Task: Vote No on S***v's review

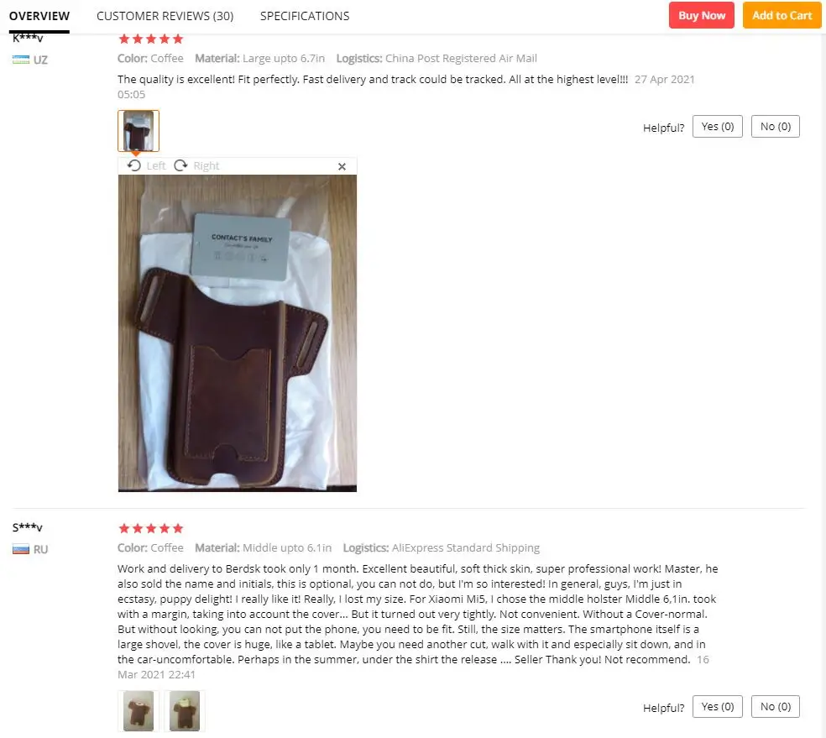Action: [776, 706]
